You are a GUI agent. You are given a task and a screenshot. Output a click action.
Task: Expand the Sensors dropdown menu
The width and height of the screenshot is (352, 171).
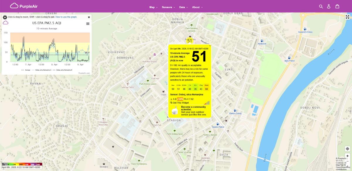(168, 7)
